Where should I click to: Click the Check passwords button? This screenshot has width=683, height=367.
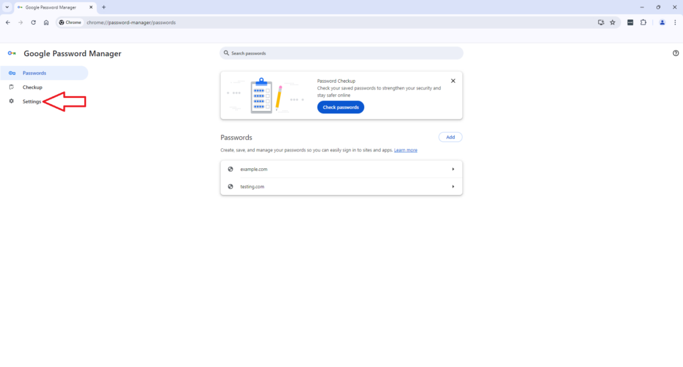coord(340,107)
